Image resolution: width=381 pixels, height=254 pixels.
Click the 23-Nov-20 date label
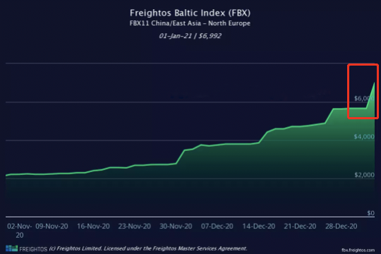134,226
